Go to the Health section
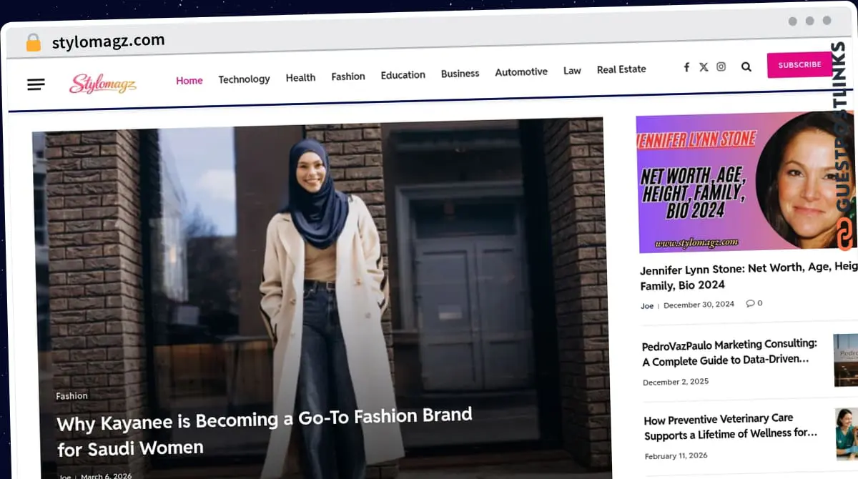This screenshot has width=858, height=479. (300, 77)
